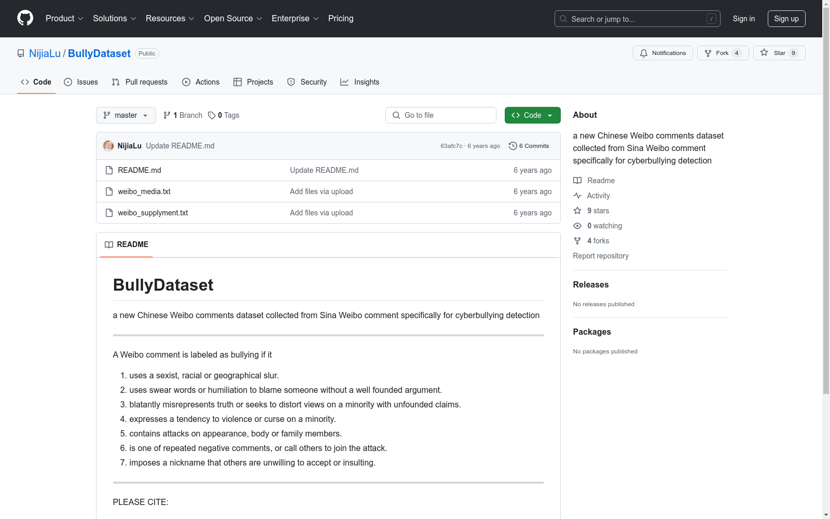Click the book icon in README tab
This screenshot has width=830, height=519.
tap(109, 244)
